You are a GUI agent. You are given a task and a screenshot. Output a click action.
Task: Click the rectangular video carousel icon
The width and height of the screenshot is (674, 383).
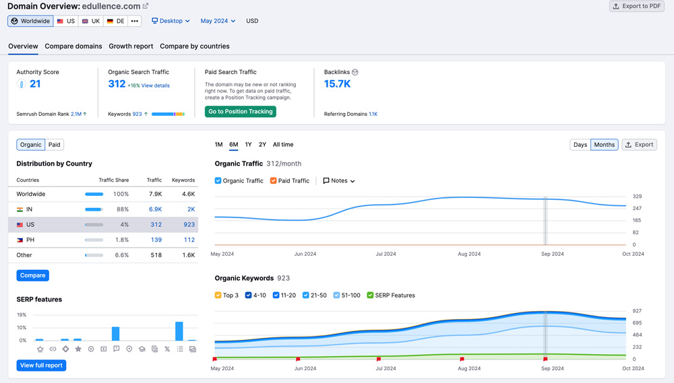[104, 349]
